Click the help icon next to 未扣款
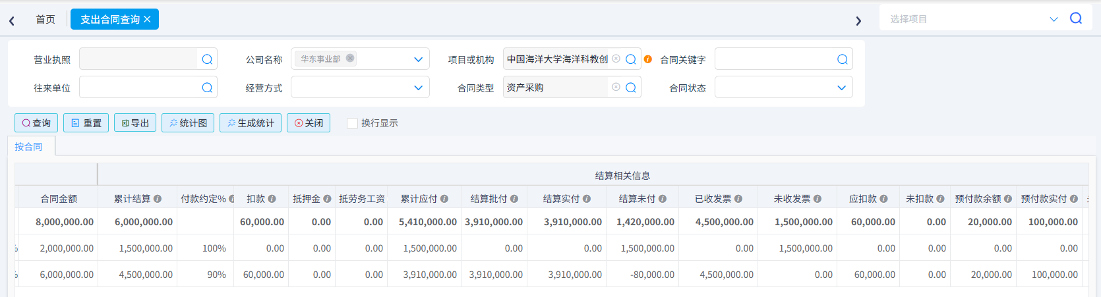The image size is (1101, 297). (x=941, y=199)
